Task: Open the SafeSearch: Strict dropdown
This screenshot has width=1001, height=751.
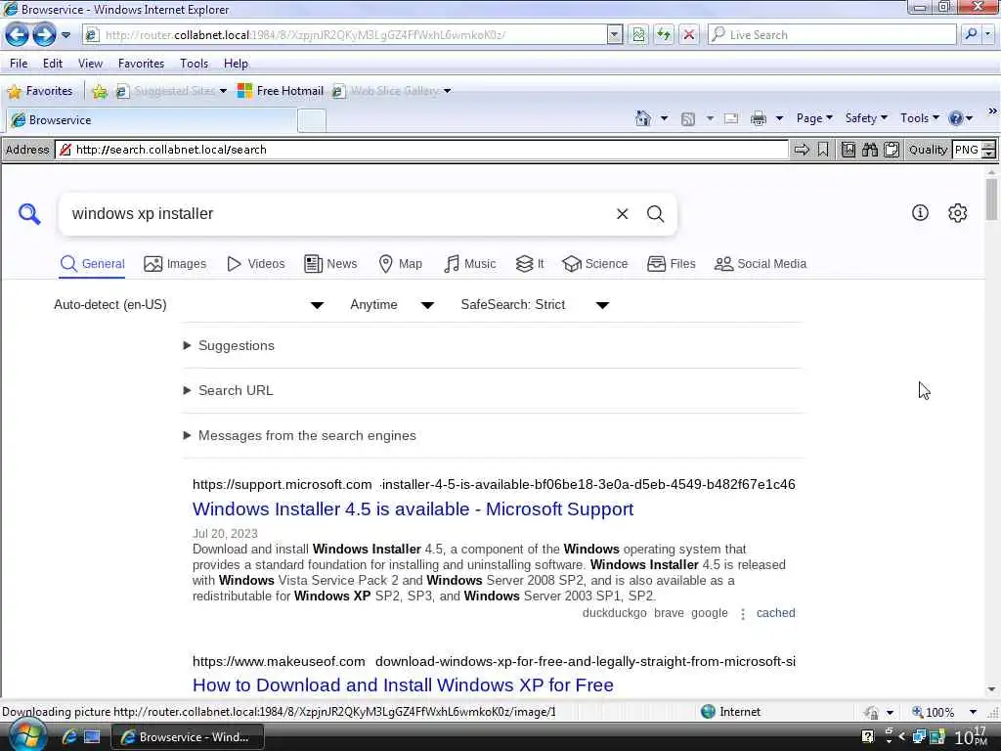Action: pos(535,305)
